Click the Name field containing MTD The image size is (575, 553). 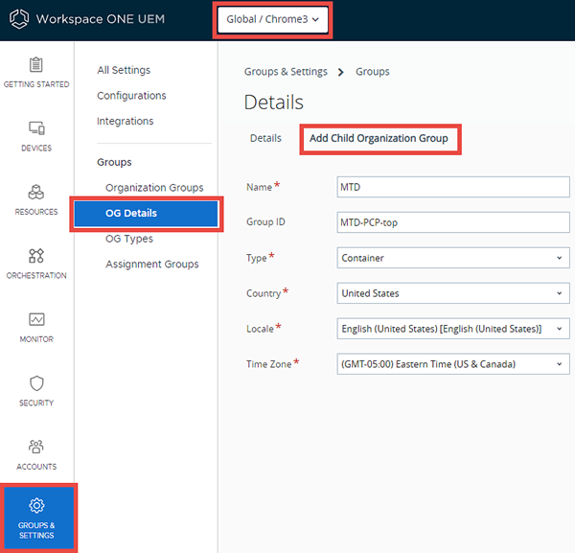(453, 187)
